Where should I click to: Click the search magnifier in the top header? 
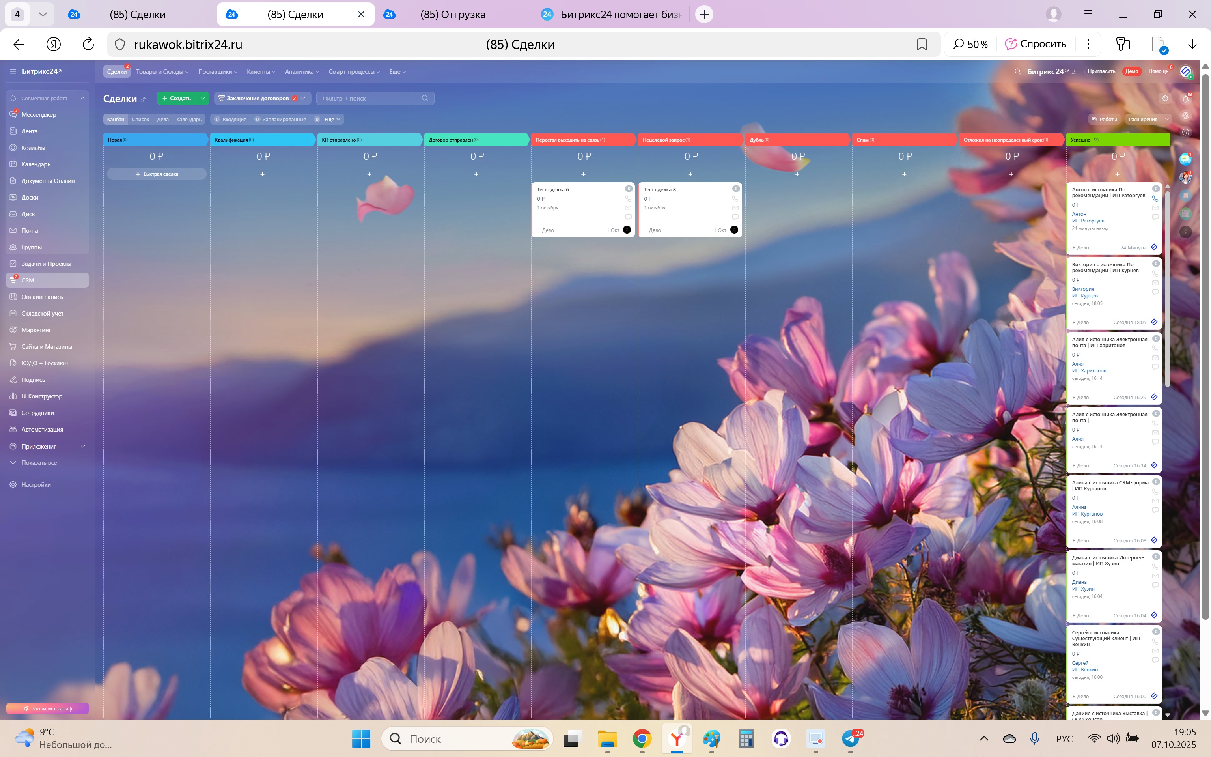point(1017,71)
